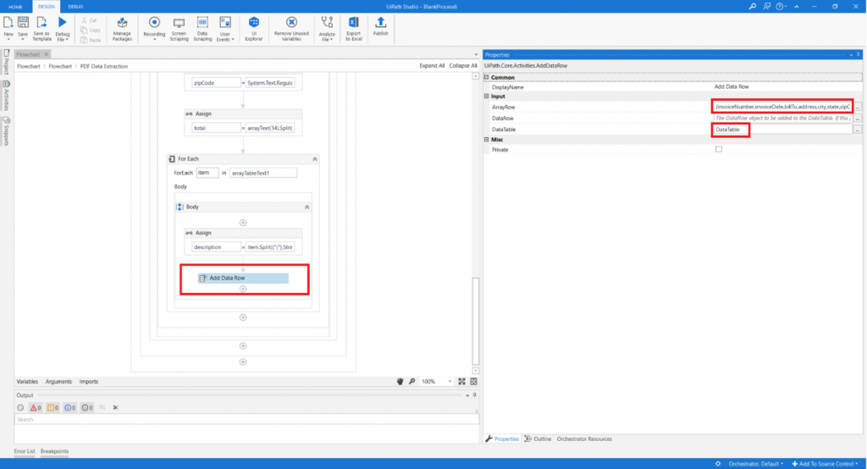Viewport: 867px width, 469px height.
Task: Launch the Screen Scraping tool
Action: [179, 29]
